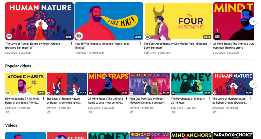Image resolution: width=261 pixels, height=139 pixels.
Task: Open the MIND ANCHORS thumbnail in Videos row
Action: (x=191, y=135)
